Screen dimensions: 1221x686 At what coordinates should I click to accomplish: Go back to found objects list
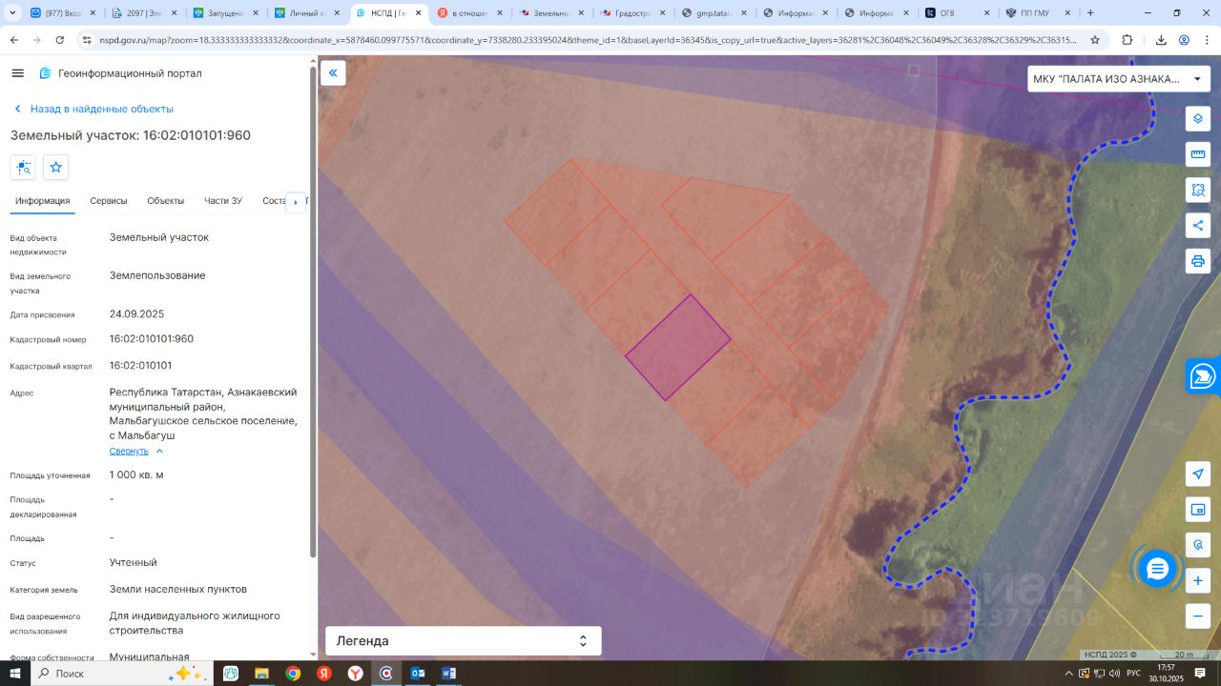(x=93, y=109)
